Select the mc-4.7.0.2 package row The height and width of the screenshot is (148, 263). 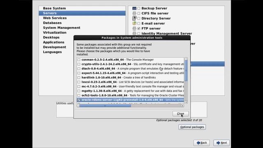[x=130, y=86]
